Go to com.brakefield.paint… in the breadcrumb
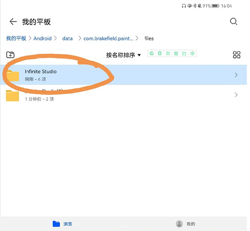This screenshot has height=231, width=250. point(108,38)
